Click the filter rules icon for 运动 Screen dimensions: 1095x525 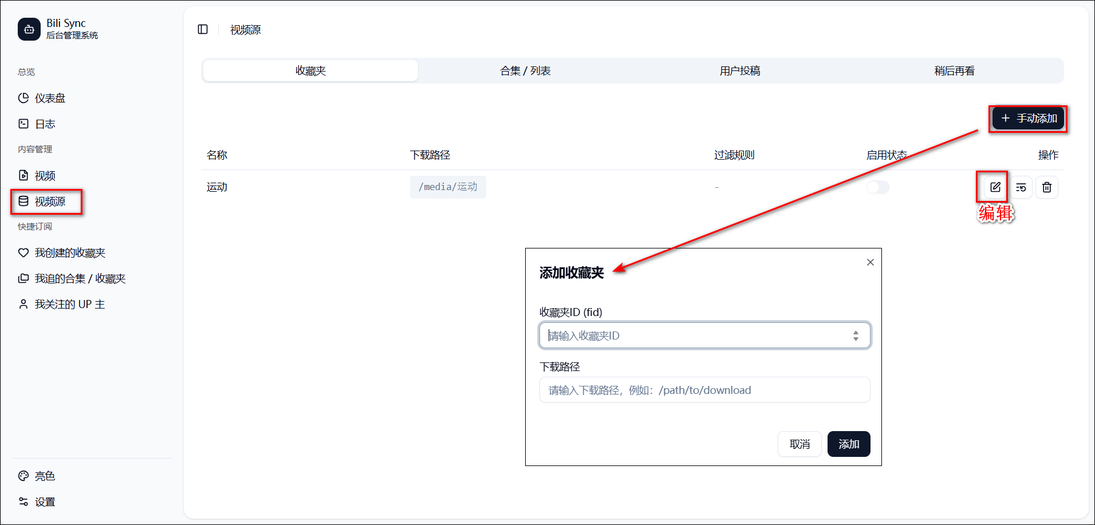tap(1021, 187)
